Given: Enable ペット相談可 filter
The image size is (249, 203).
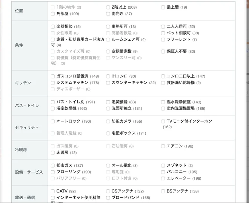Looking at the screenshot, I should (163, 33).
